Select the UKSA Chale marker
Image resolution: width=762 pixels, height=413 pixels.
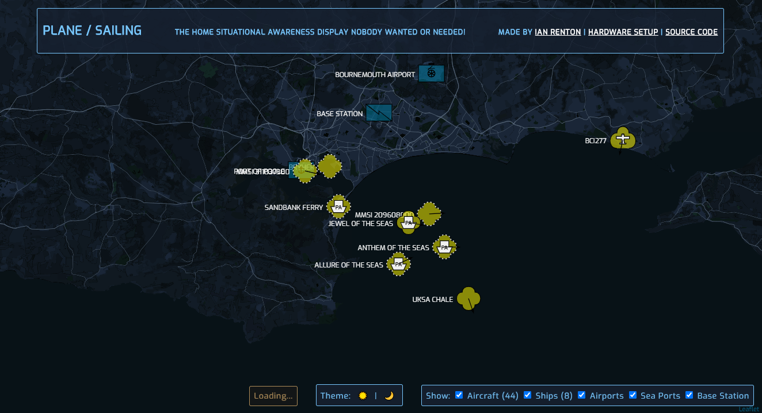coord(468,299)
